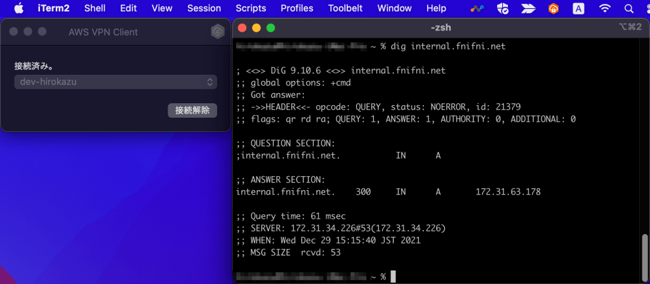The width and height of the screenshot is (650, 284).
Task: Open the iTerm2 application menu
Action: click(53, 8)
